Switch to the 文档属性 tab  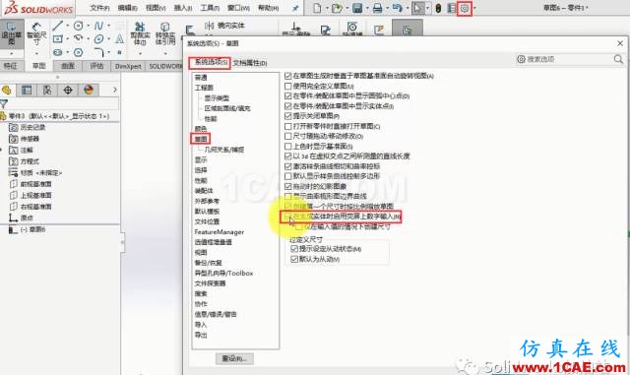pos(250,63)
